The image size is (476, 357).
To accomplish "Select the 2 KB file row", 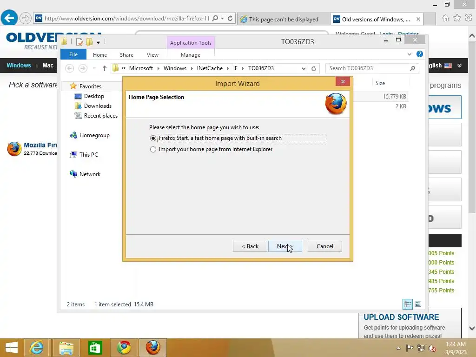I will click(x=381, y=106).
